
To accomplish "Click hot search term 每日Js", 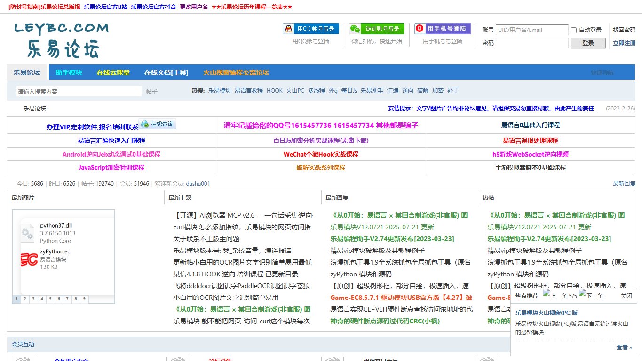I will [x=349, y=91].
